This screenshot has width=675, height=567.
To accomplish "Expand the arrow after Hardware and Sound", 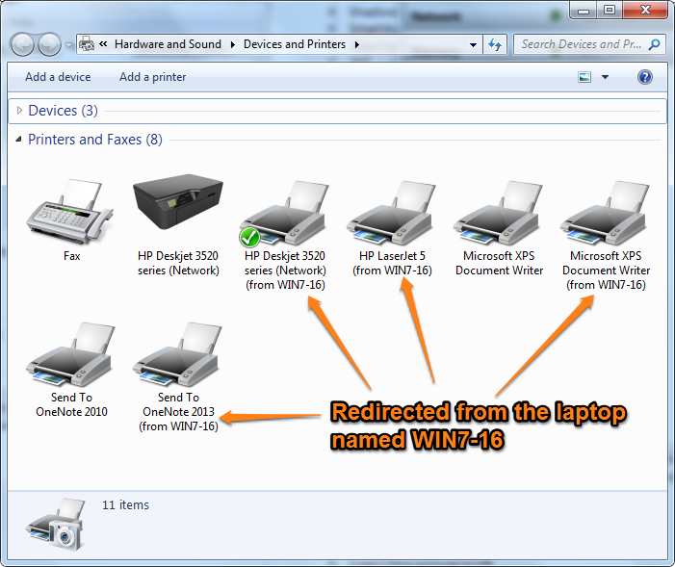I will (233, 44).
